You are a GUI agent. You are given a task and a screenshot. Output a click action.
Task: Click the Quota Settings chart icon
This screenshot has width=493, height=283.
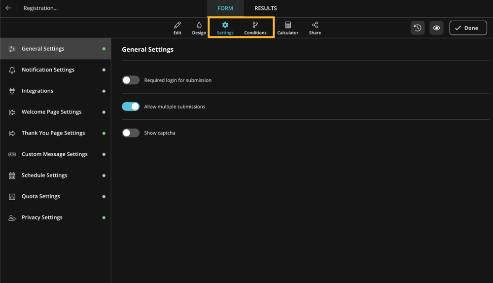12,197
